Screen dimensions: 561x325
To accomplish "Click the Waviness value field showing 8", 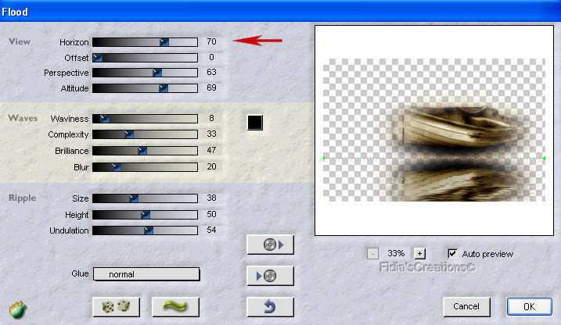I will tap(211, 118).
